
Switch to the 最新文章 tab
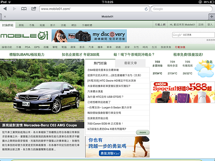click(130, 63)
